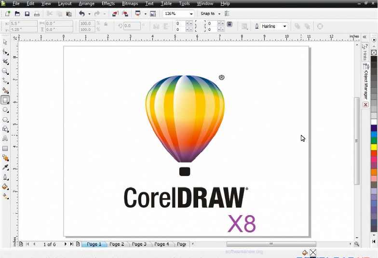The image size is (378, 258).
Task: Select the Interactive fill tool
Action: pyautogui.click(x=5, y=197)
